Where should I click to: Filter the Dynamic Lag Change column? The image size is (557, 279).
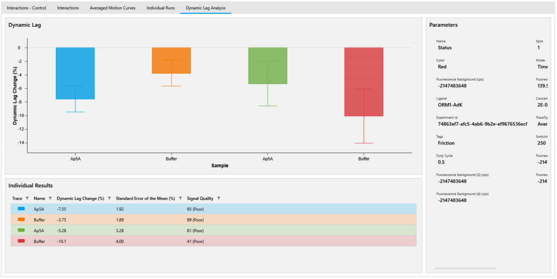click(x=109, y=198)
